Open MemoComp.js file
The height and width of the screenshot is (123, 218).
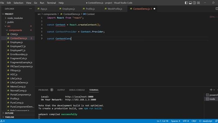coord(18,86)
